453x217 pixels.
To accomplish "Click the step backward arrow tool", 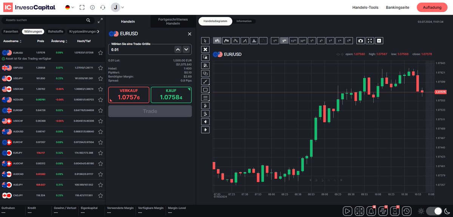I will 205,122.
